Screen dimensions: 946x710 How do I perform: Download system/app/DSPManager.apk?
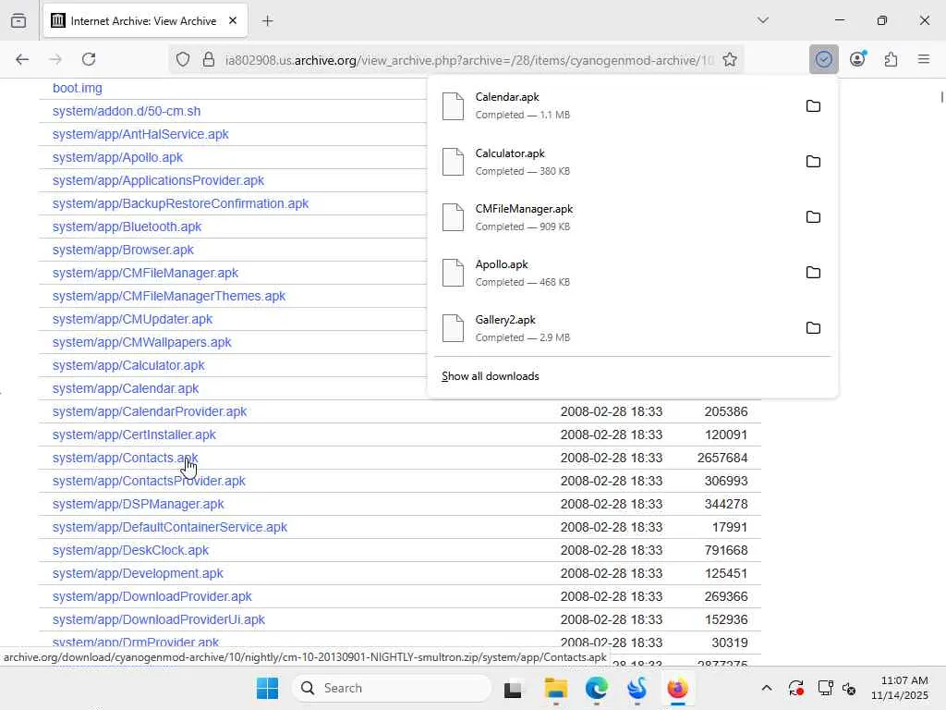click(139, 504)
